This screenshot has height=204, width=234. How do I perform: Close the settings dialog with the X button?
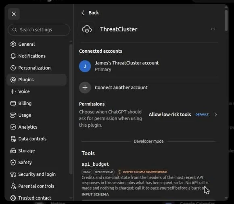pos(14,14)
